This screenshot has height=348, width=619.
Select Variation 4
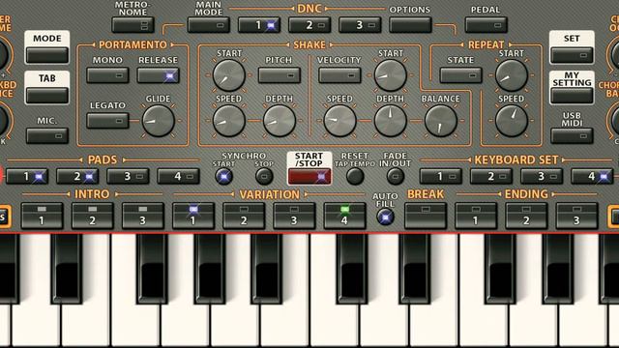345,216
